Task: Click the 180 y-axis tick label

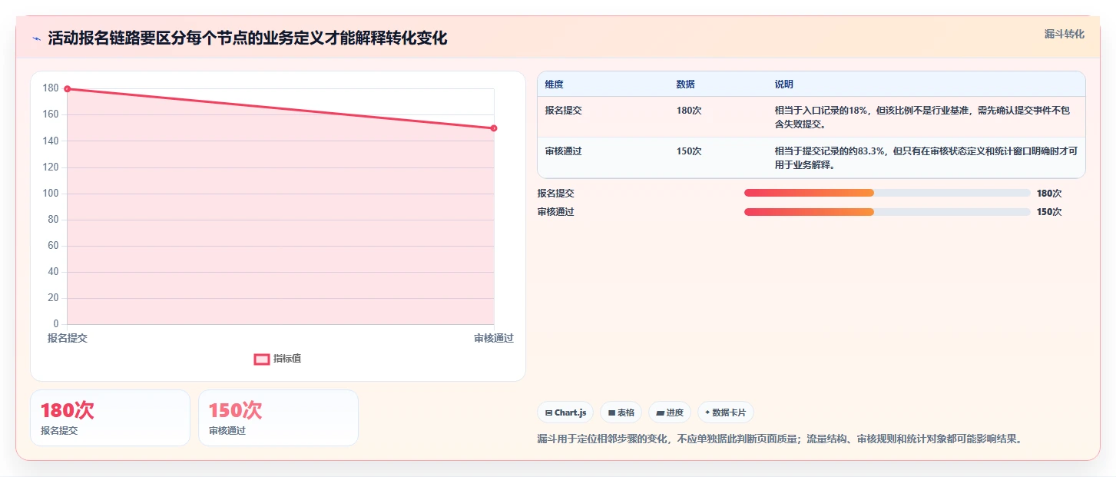Action: pyautogui.click(x=51, y=88)
